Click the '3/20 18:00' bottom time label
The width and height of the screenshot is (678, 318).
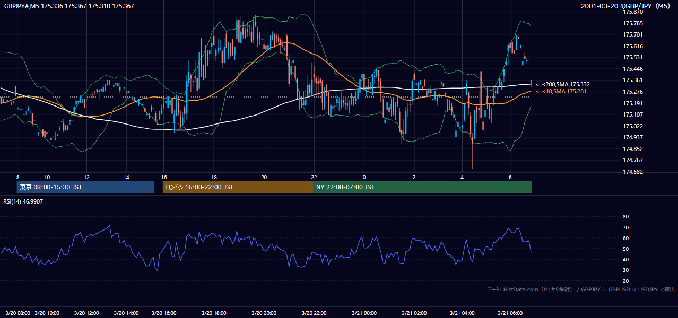214,313
